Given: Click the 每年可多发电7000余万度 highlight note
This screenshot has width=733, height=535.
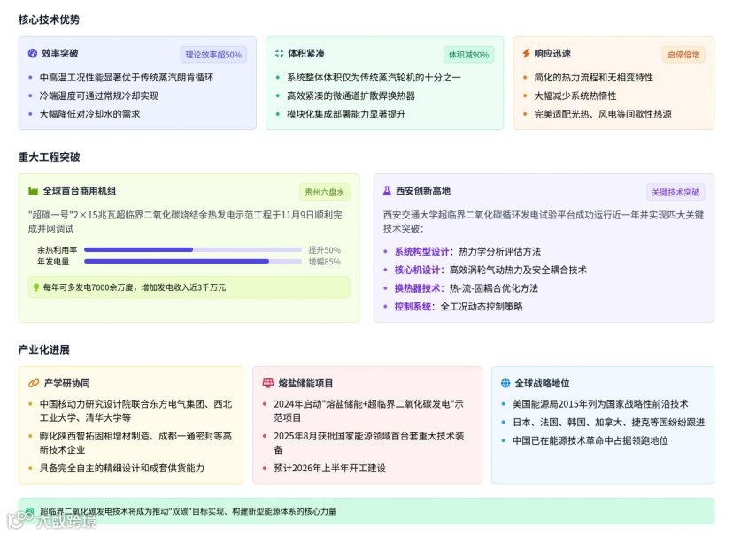Looking at the screenshot, I should coord(189,287).
